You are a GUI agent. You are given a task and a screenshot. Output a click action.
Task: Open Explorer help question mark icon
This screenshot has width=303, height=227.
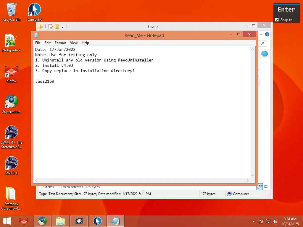pyautogui.click(x=267, y=34)
